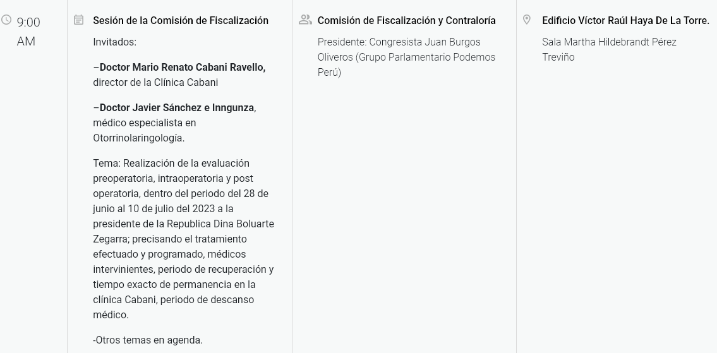The height and width of the screenshot is (353, 717).
Task: Click the Comisión de Fiscalización y Contraloría heading
Action: (407, 21)
